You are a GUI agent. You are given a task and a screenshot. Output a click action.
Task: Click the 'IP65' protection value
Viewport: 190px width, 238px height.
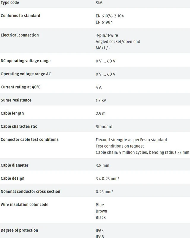[x=99, y=231]
